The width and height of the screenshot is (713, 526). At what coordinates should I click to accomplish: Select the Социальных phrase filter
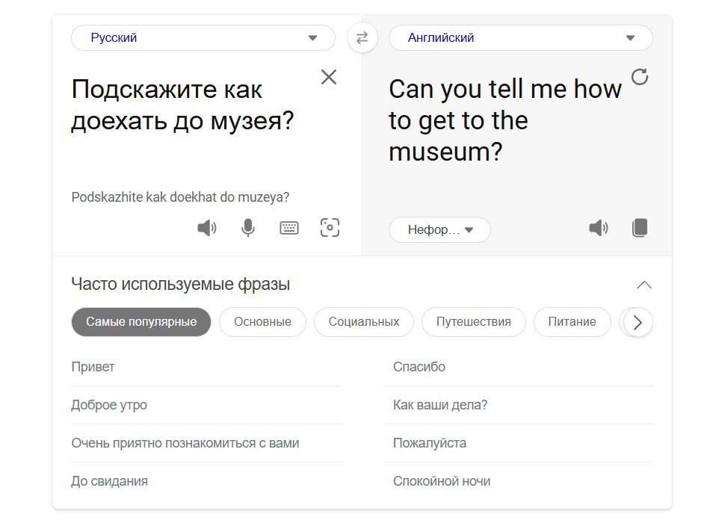tap(363, 322)
